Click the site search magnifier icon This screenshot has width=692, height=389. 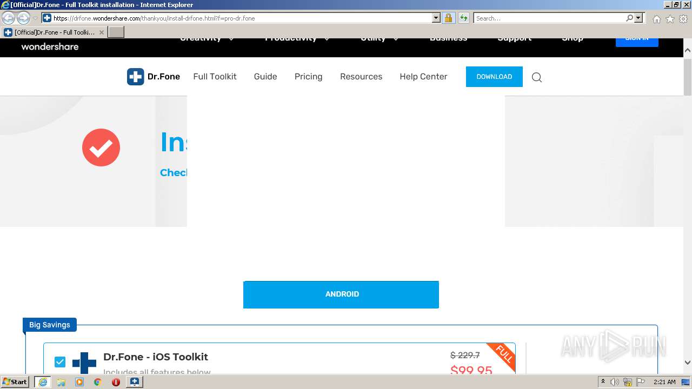pos(537,77)
